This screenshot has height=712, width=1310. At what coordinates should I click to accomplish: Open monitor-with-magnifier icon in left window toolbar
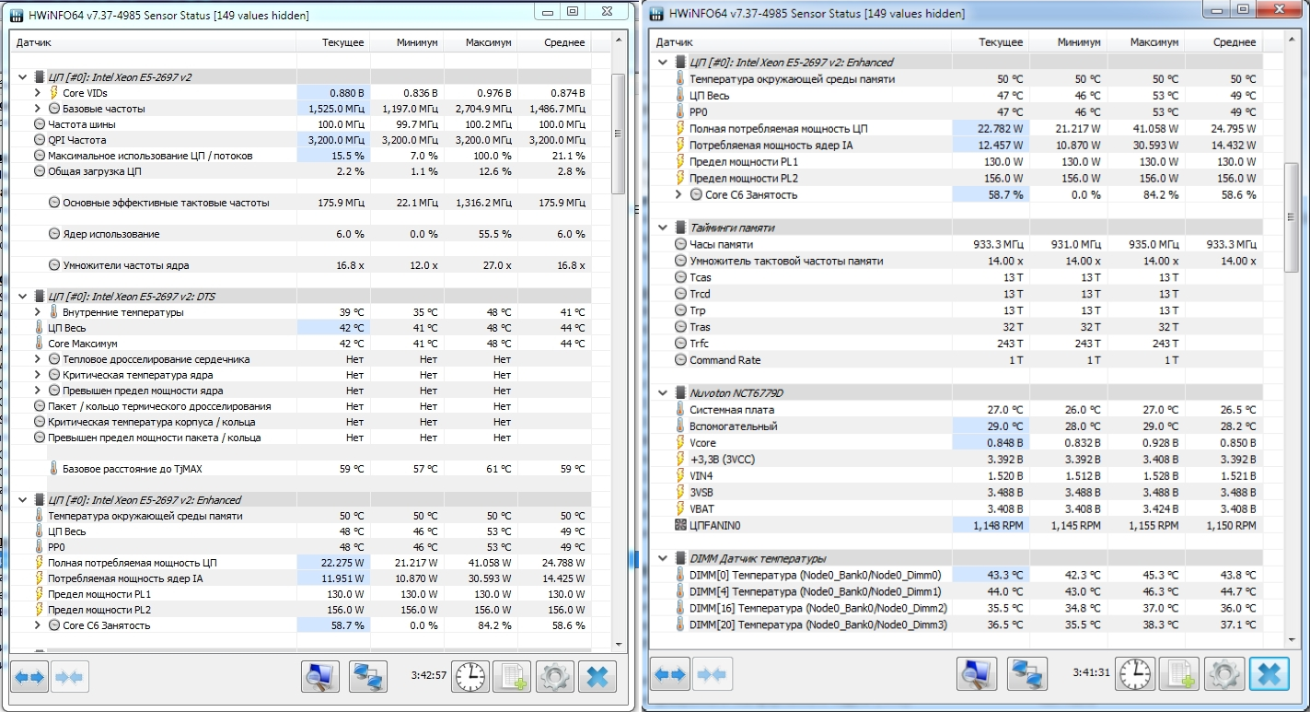click(320, 677)
